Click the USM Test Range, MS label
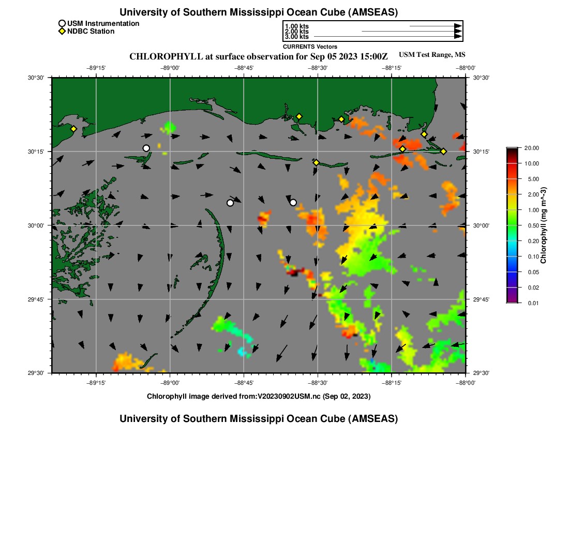The height and width of the screenshot is (543, 569). (x=432, y=55)
